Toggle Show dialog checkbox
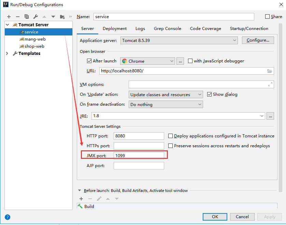This screenshot has height=225, width=286. tap(210, 94)
